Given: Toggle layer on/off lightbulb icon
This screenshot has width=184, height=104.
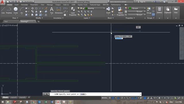Looking at the screenshot, I should pyautogui.click(x=78, y=8).
